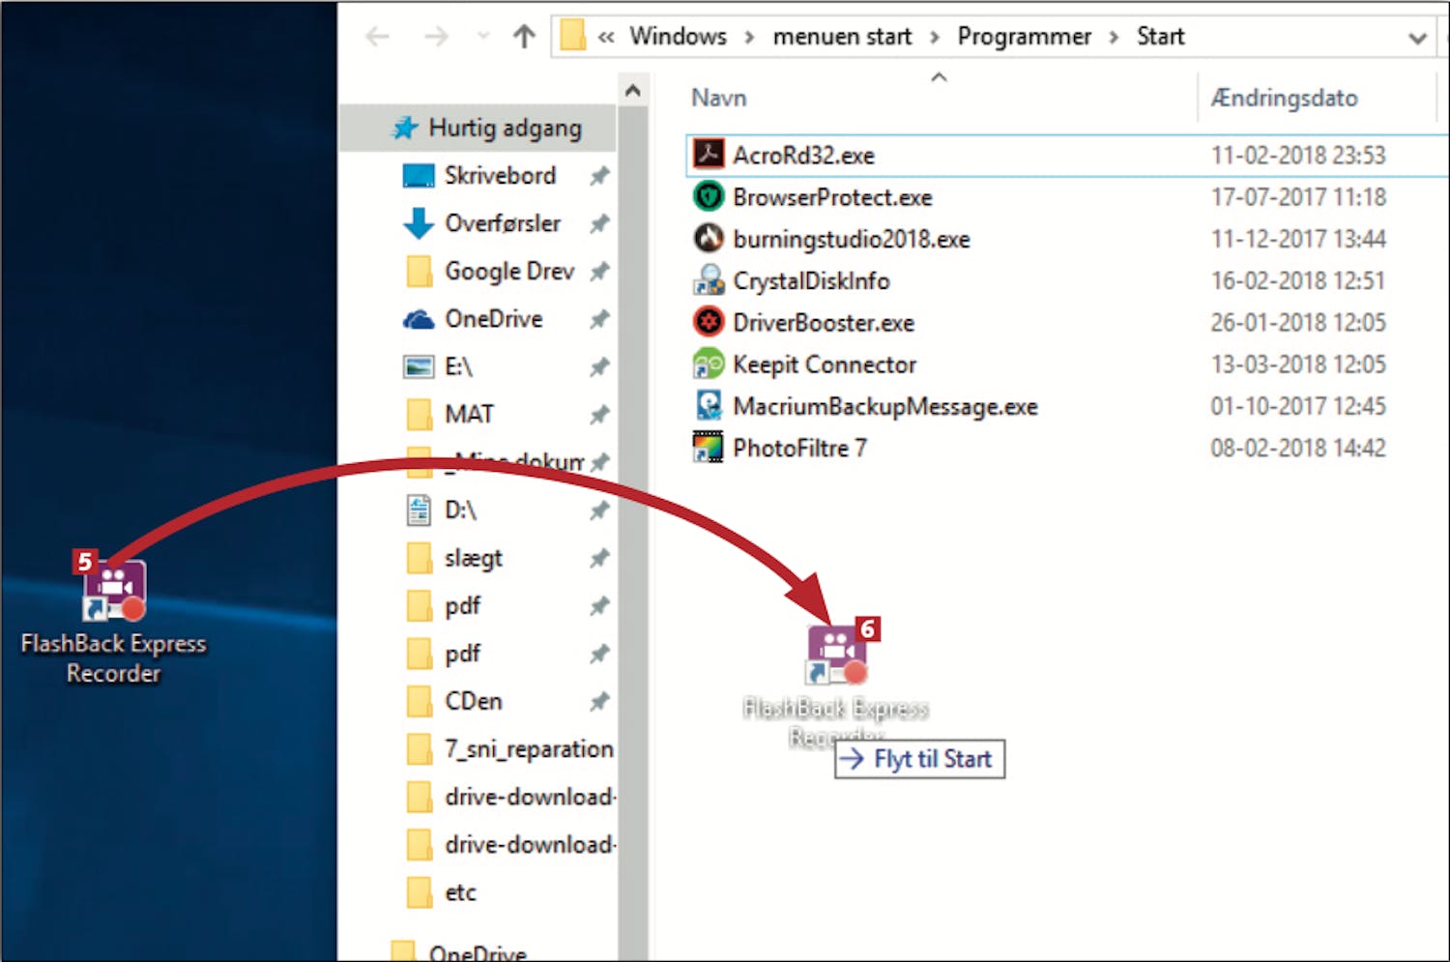1450x962 pixels.
Task: Click burningstudio2018.exe file name
Action: point(851,239)
